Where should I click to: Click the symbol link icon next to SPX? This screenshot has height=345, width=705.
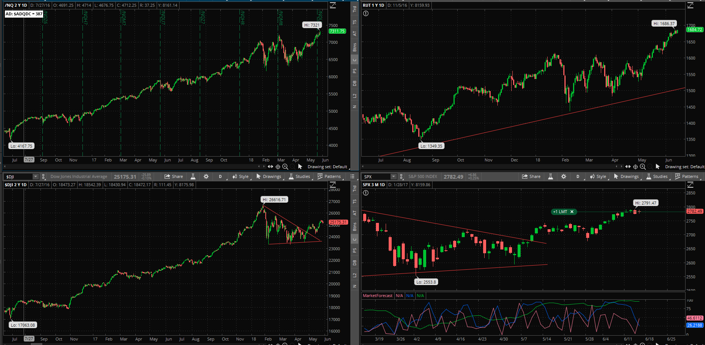tap(401, 176)
